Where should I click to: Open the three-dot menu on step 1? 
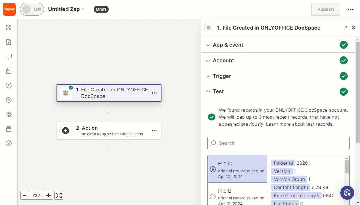(x=154, y=93)
